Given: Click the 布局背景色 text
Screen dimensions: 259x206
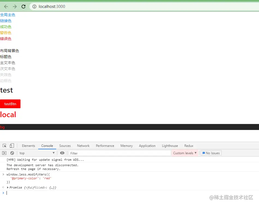Looking at the screenshot, I should [10, 51].
